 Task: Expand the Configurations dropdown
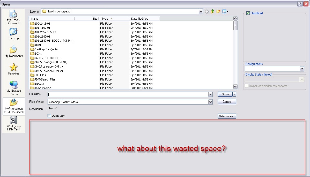[x=302, y=69]
